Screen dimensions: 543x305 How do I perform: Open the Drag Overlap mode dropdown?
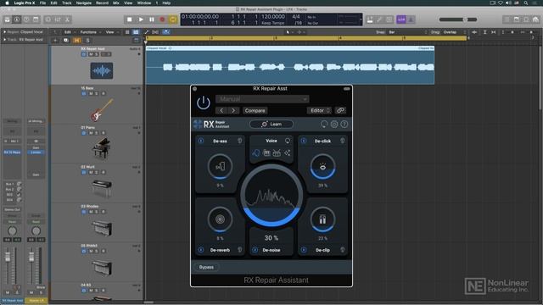click(455, 32)
